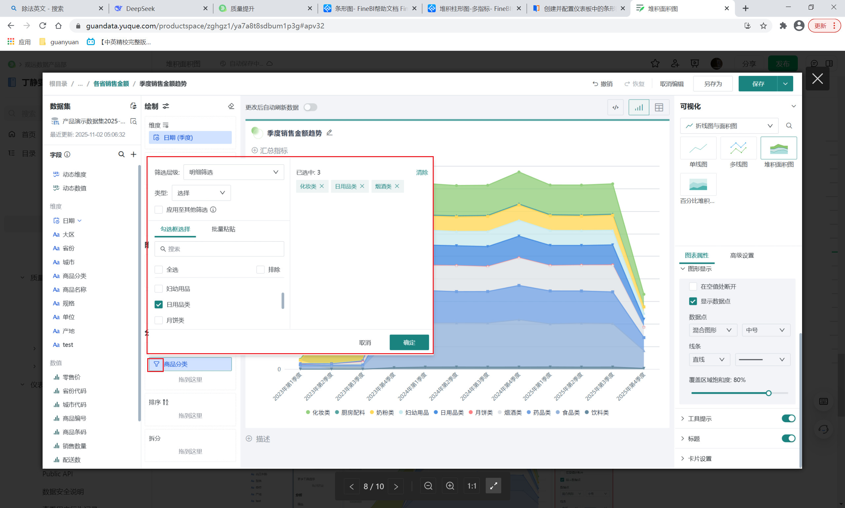Open the 高级设置 tab
The height and width of the screenshot is (508, 845).
point(742,255)
